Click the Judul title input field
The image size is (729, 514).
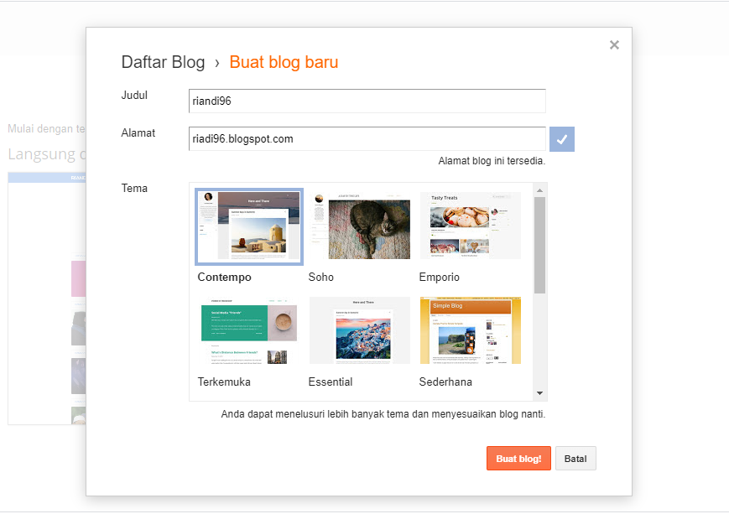(367, 101)
